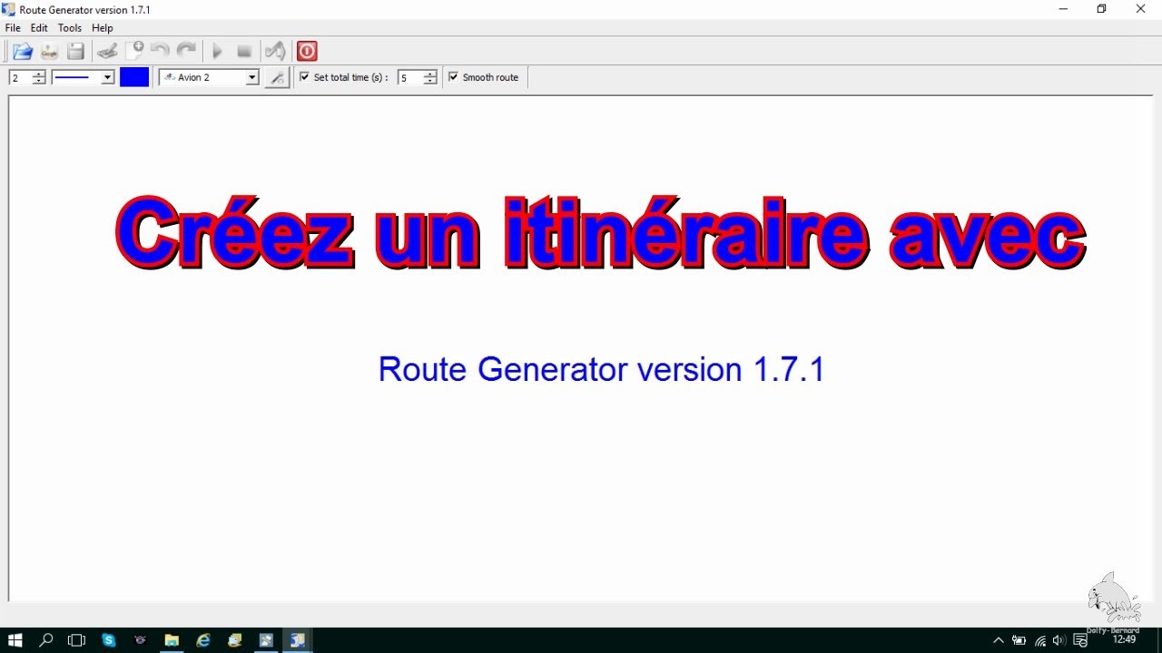Open Windows taskbar search

tap(46, 640)
